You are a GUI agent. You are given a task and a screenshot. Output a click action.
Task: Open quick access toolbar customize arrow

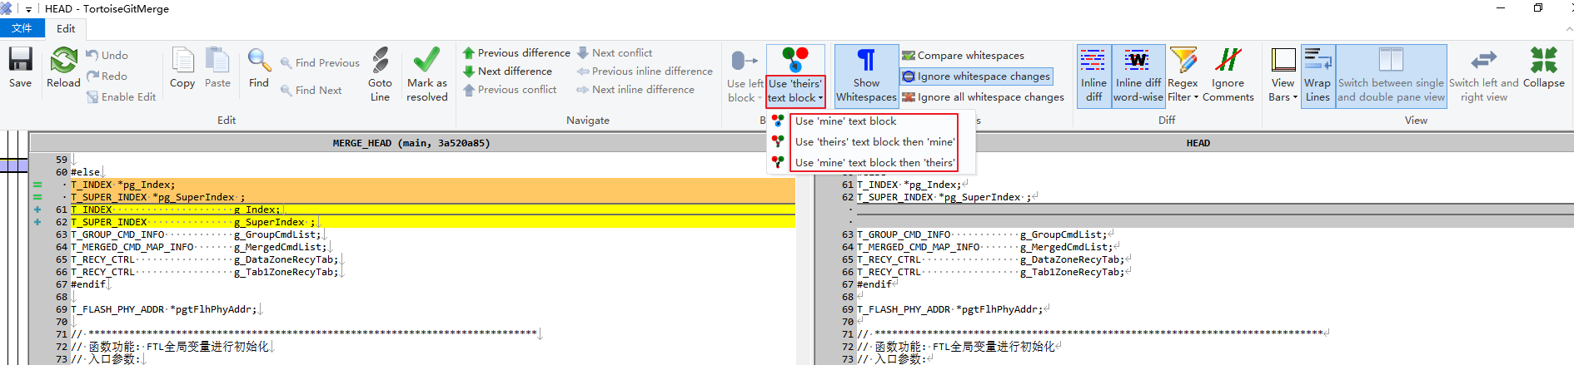pos(28,9)
